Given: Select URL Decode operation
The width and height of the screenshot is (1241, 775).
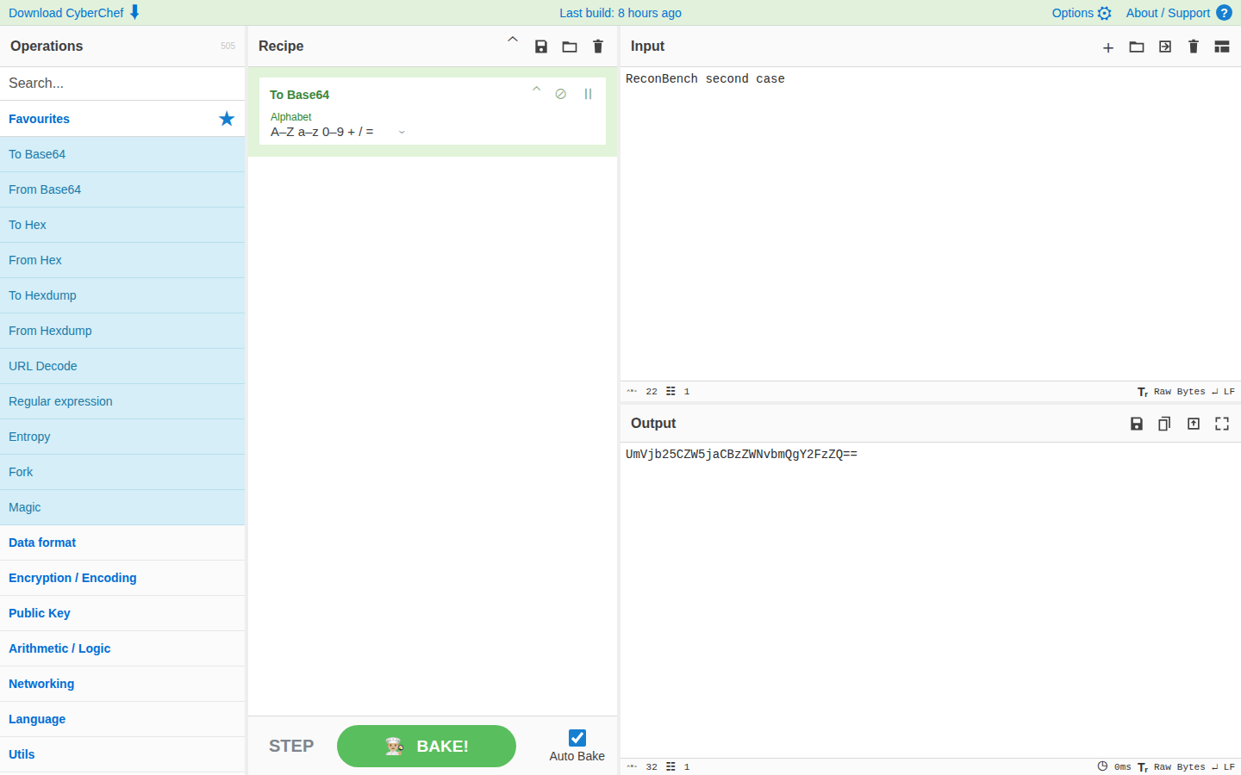Looking at the screenshot, I should click(x=122, y=366).
